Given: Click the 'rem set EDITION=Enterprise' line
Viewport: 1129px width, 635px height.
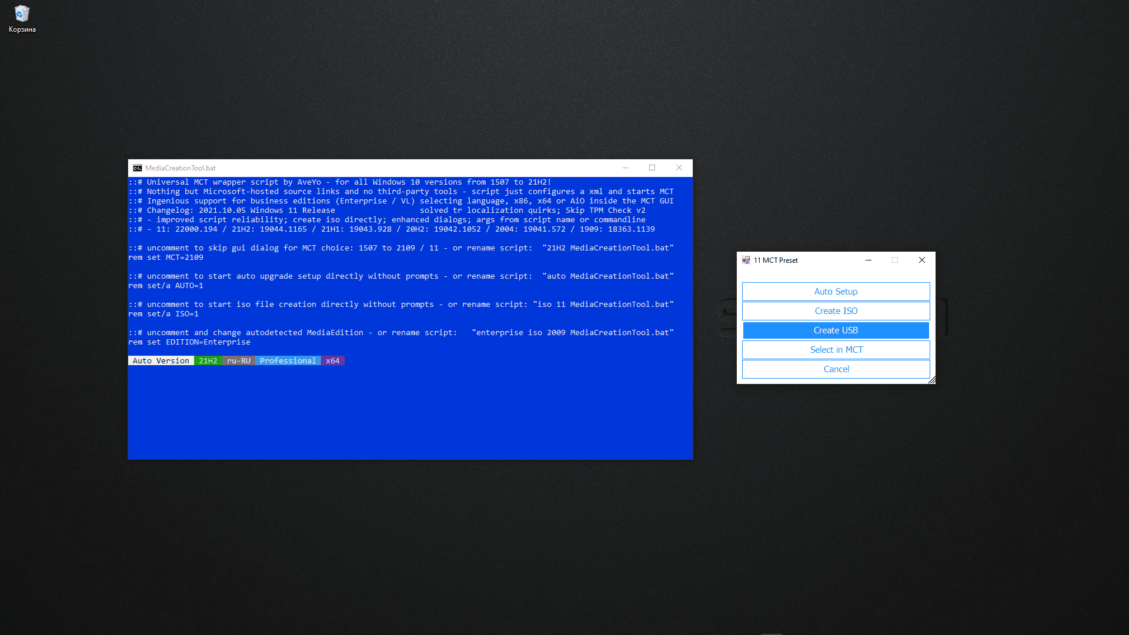Looking at the screenshot, I should (189, 342).
